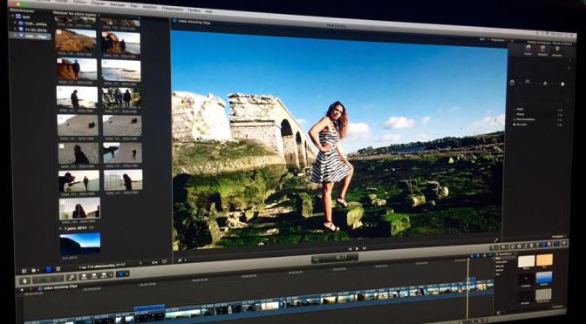The height and width of the screenshot is (324, 586).
Task: Open the Modifier menu
Action: pyautogui.click(x=150, y=7)
